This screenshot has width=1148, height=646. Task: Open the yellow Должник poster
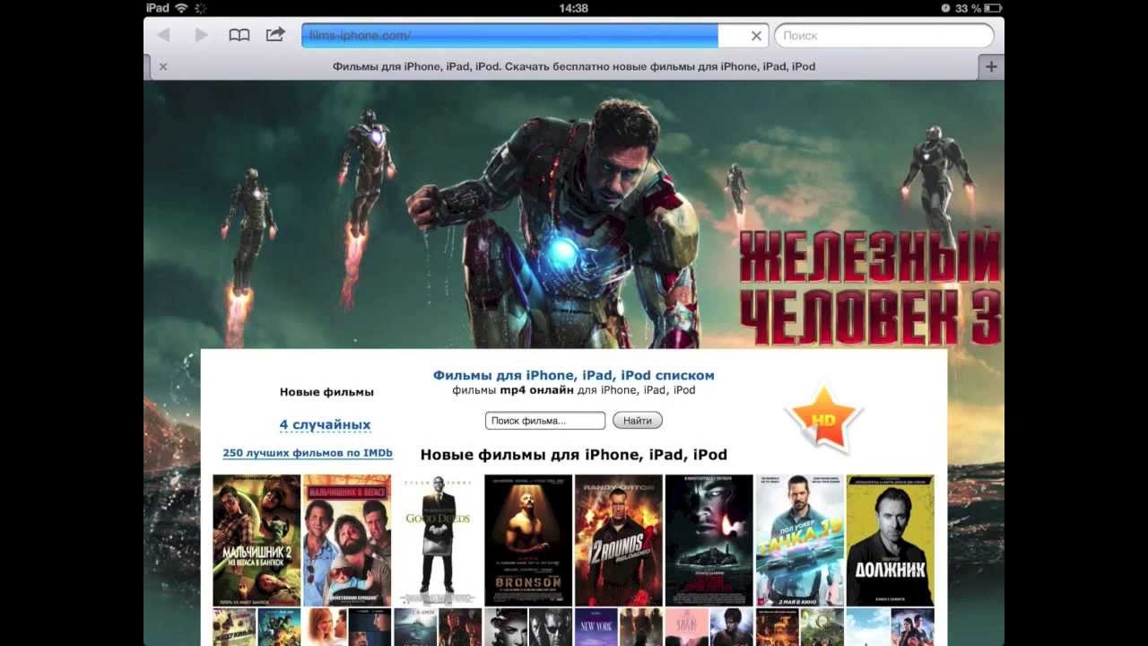point(891,540)
